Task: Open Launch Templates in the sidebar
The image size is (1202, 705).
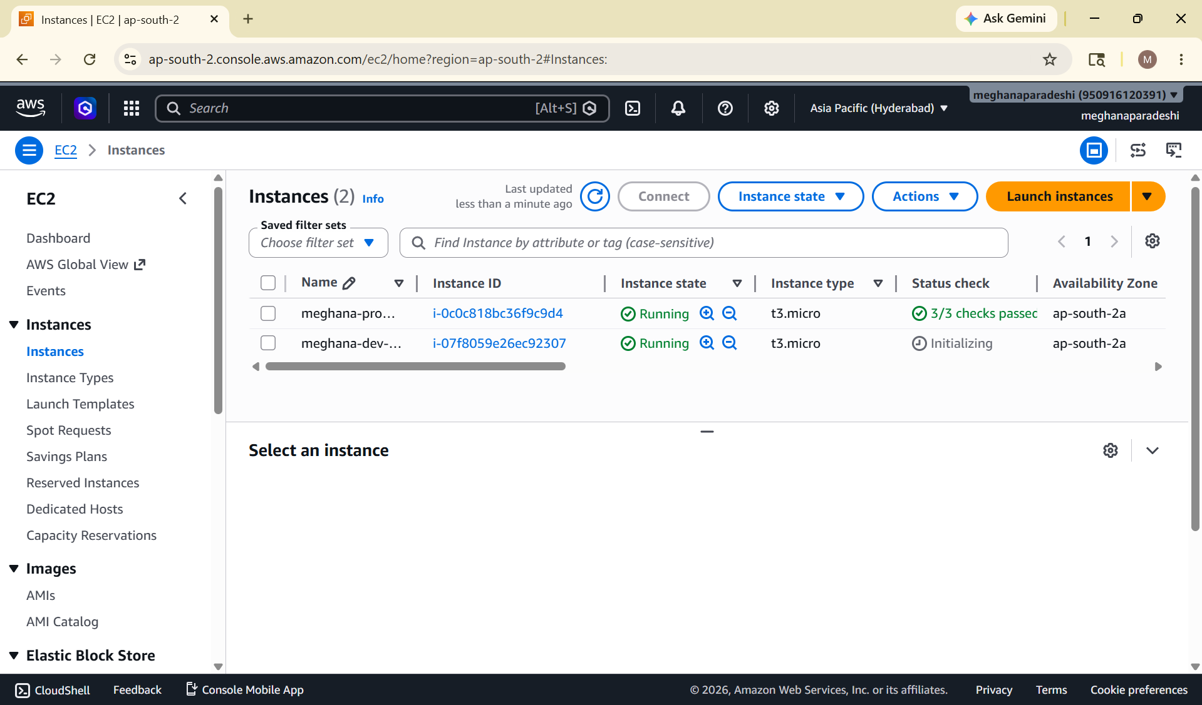Action: 80,404
